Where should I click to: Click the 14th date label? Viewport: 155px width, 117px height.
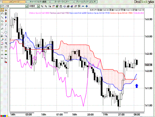click(x=13, y=115)
